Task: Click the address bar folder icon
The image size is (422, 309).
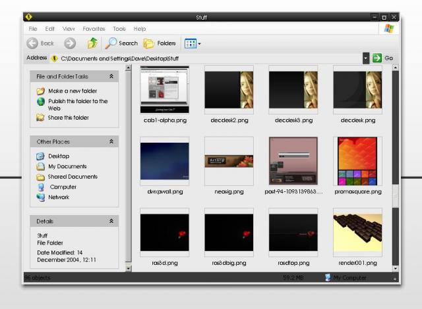Action: [x=54, y=59]
